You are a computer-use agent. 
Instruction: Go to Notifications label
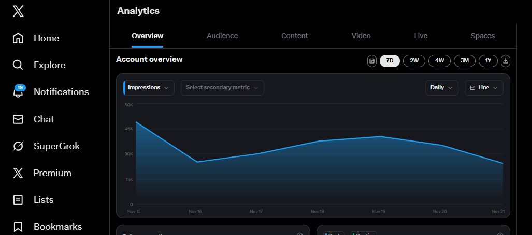[x=61, y=92]
